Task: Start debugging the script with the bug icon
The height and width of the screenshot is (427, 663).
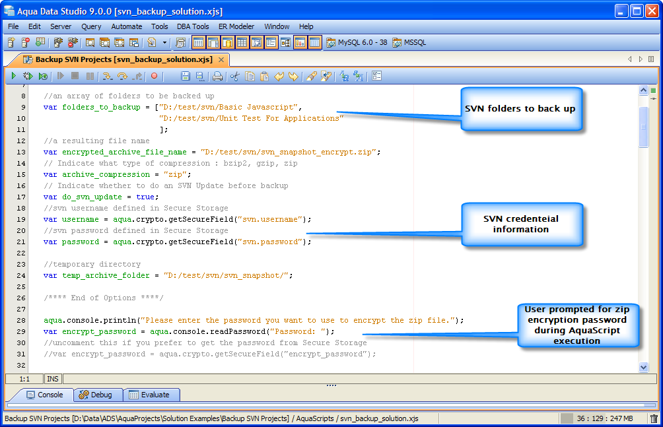Action: [28, 76]
